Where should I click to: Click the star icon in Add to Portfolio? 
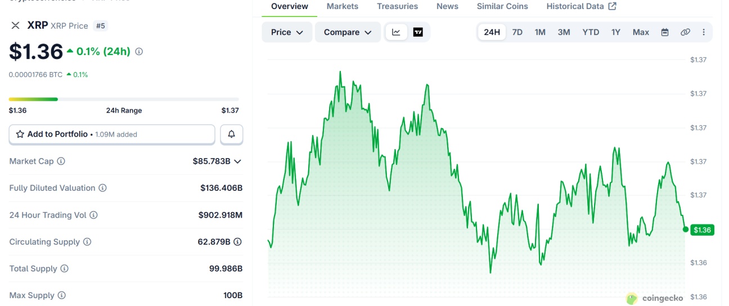pos(20,134)
